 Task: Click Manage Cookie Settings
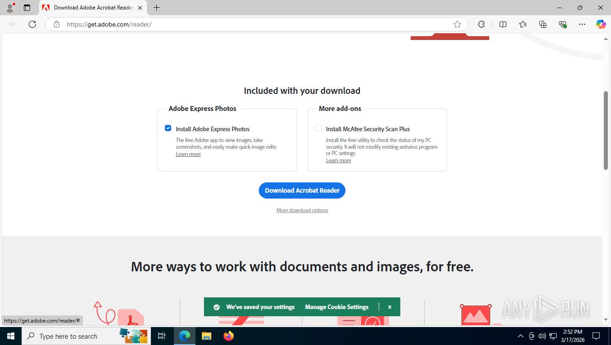336,307
